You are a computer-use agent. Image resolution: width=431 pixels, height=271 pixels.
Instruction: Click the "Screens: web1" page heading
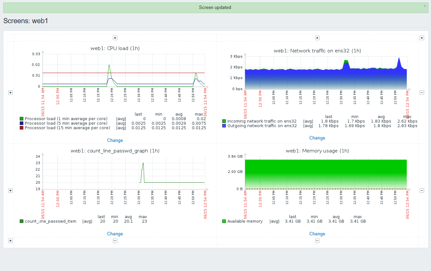click(26, 21)
